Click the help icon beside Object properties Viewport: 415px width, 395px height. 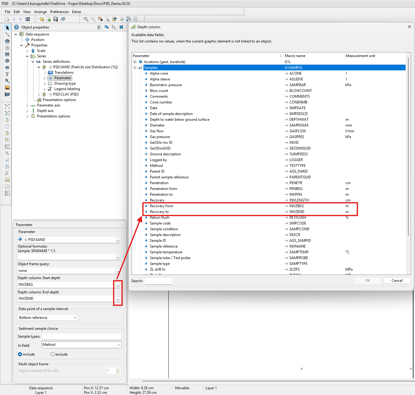(x=16, y=27)
